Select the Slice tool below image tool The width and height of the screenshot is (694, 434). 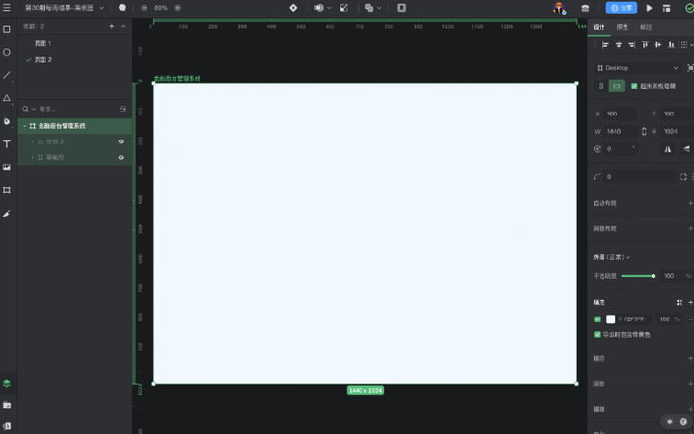click(7, 190)
